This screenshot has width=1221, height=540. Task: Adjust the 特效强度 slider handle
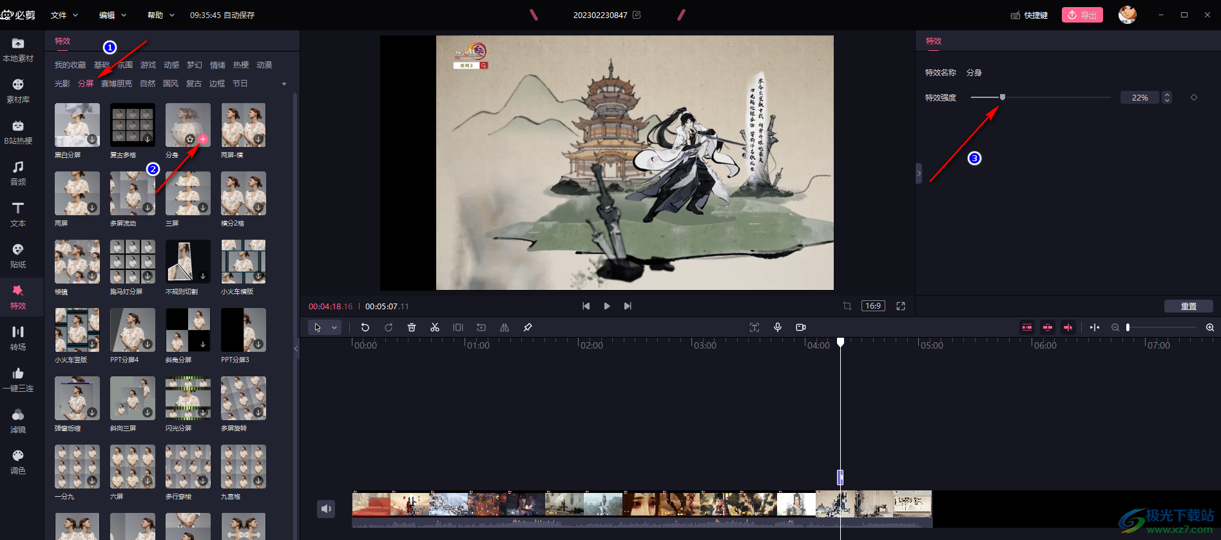(x=1003, y=97)
